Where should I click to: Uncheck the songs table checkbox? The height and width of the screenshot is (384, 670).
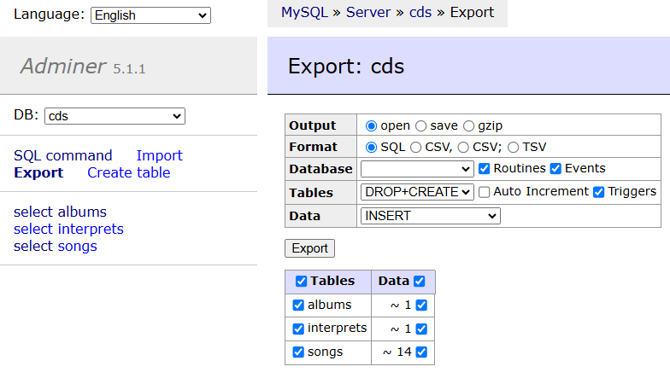coord(298,352)
